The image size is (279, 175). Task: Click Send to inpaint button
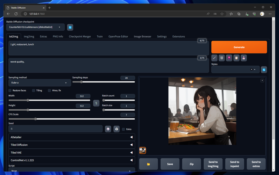(x=234, y=164)
